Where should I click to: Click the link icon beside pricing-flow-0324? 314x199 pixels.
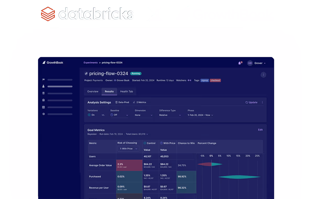pos(86,74)
